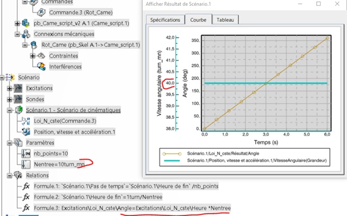Select the Courbe tab
The width and height of the screenshot is (347, 216).
(198, 20)
